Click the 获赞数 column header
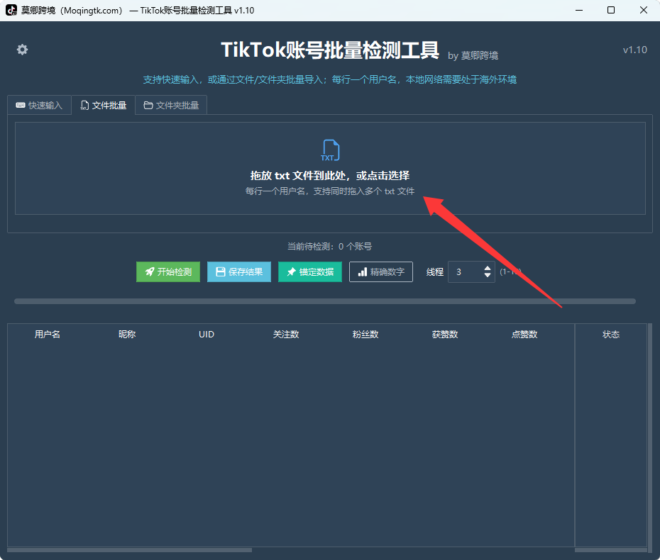Screen dimensions: 660x560 pyautogui.click(x=445, y=335)
